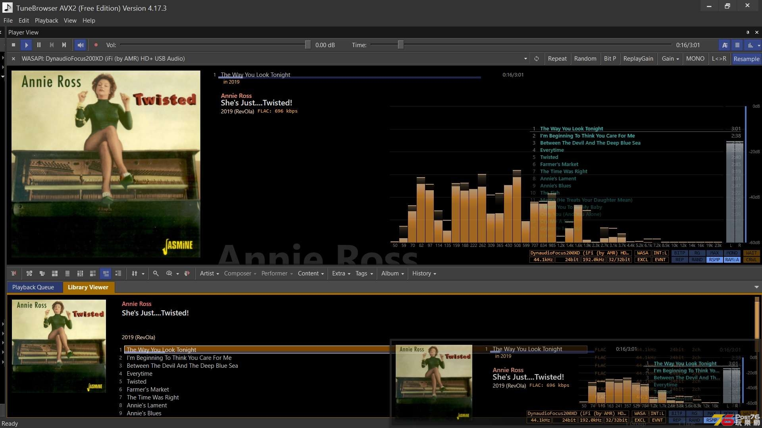Open the Artist dropdown

pos(210,273)
